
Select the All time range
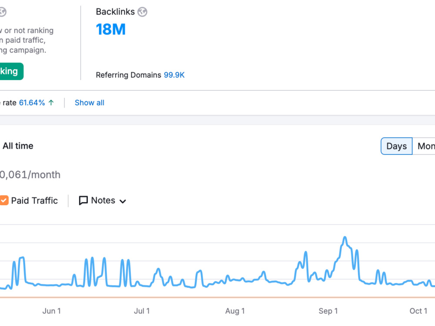(18, 146)
